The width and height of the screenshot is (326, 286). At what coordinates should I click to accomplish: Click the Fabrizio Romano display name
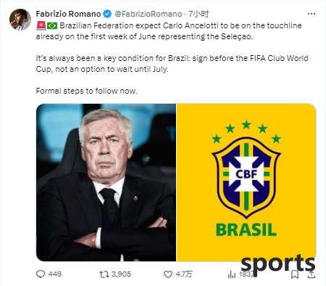68,14
